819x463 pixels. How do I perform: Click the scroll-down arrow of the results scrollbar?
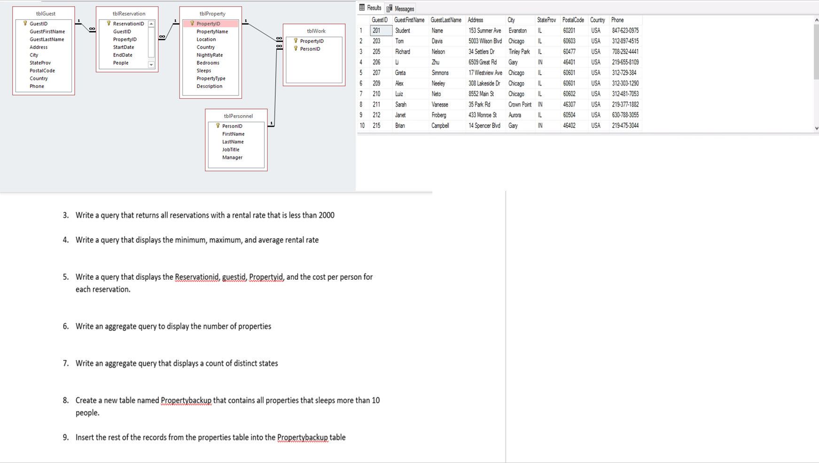point(816,127)
